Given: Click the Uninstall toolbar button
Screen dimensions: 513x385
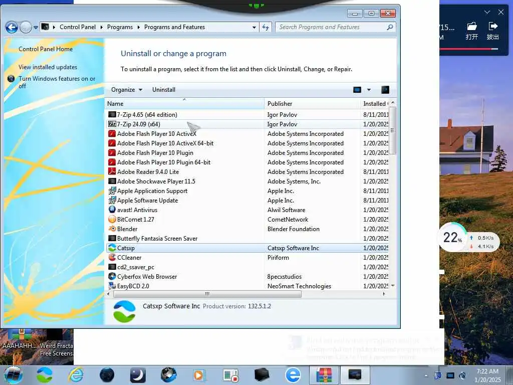Looking at the screenshot, I should pos(164,90).
